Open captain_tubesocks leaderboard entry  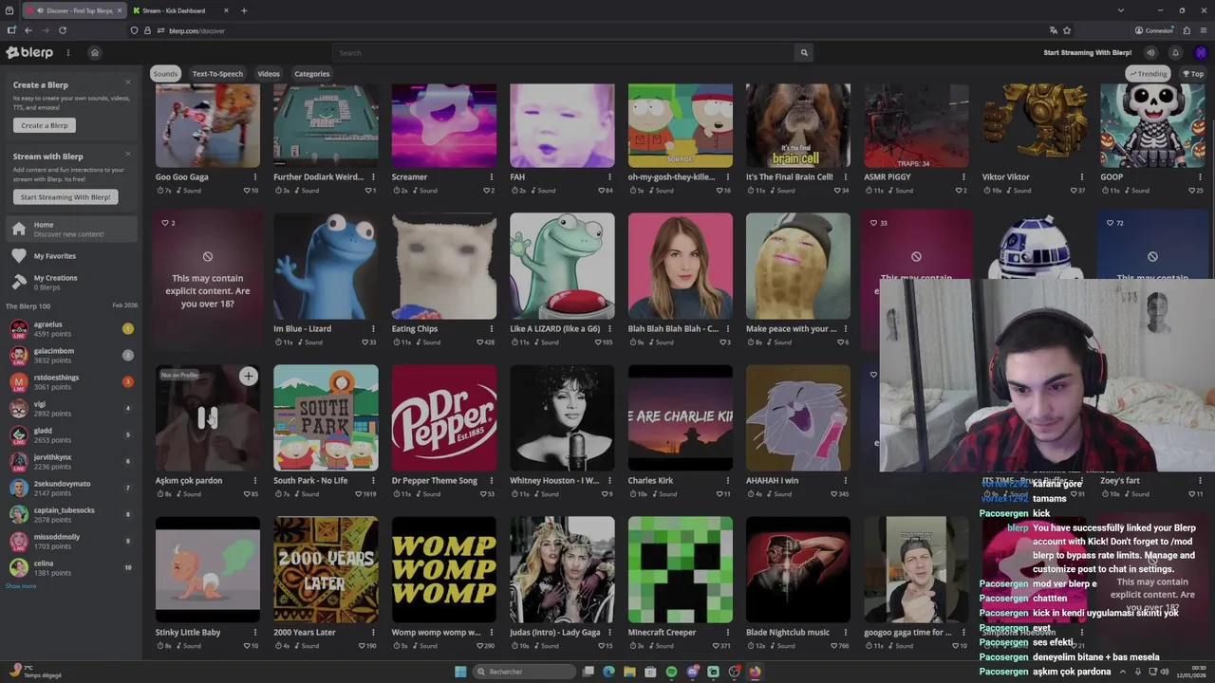click(x=71, y=514)
